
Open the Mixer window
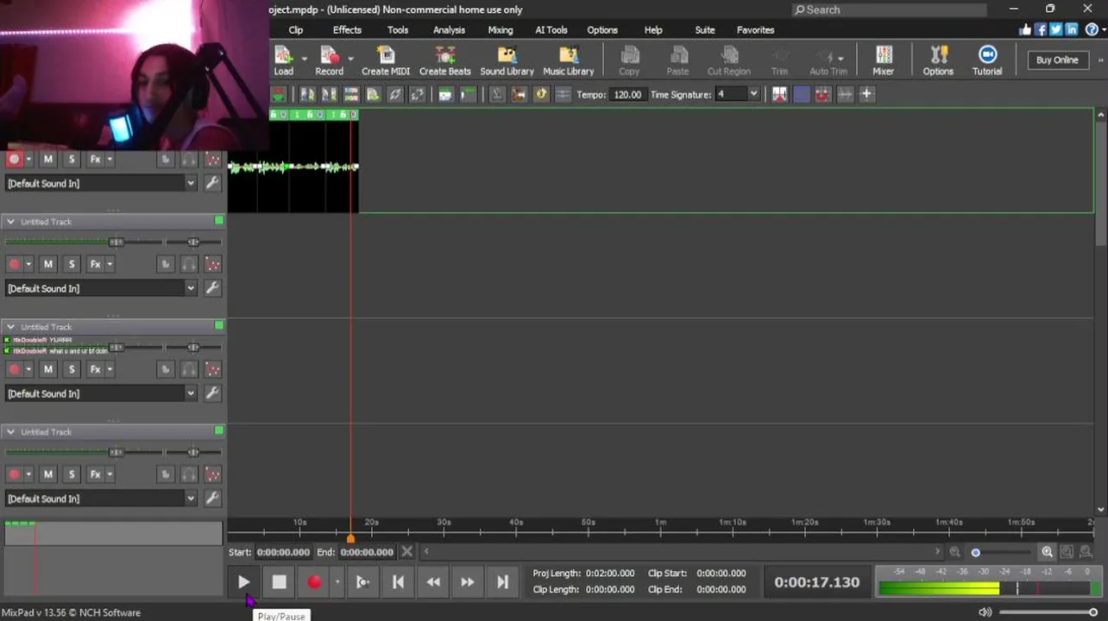tap(883, 60)
